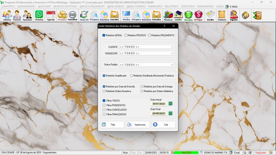This screenshot has height=155, width=276.
Task: Open the Fornece suppliers icon
Action: [17, 15]
